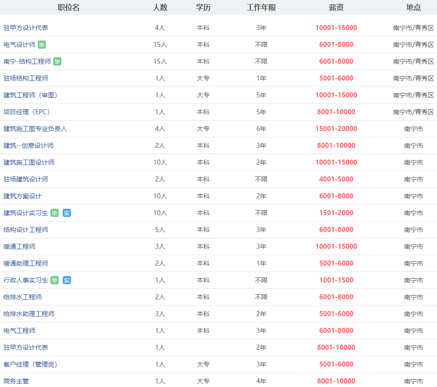Viewport: 437px width, 387px height.
Task: Click the blue 实 badge beside 建筑设计实习生
Action: pos(67,213)
